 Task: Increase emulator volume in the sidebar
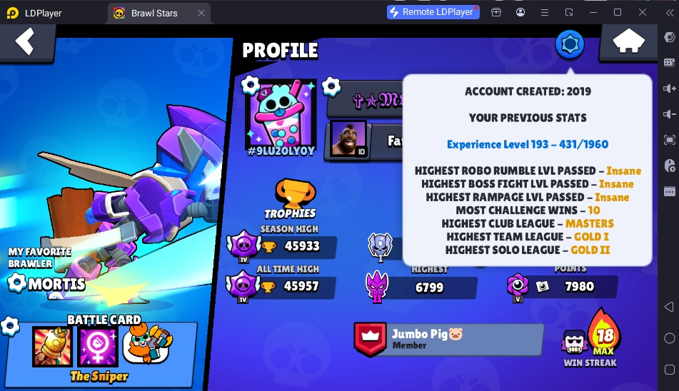click(669, 88)
